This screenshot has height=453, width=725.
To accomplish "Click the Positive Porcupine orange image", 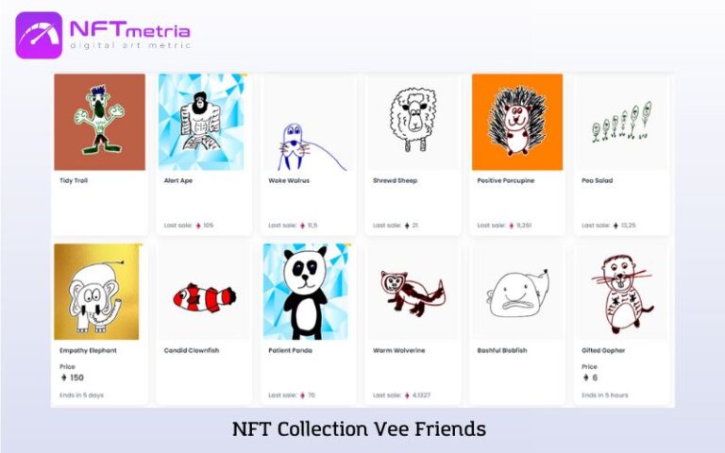I will 517,122.
